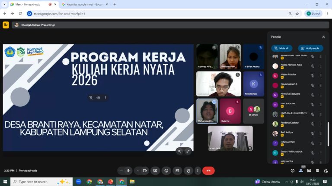Viewport: 332px width, 186px height.
Task: Close the People side panel
Action: pos(323,37)
